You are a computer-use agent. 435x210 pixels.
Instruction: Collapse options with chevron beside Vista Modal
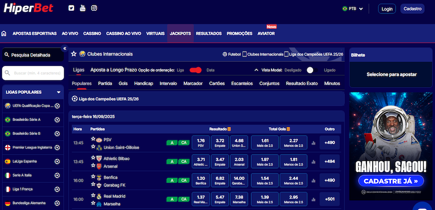coord(256,70)
